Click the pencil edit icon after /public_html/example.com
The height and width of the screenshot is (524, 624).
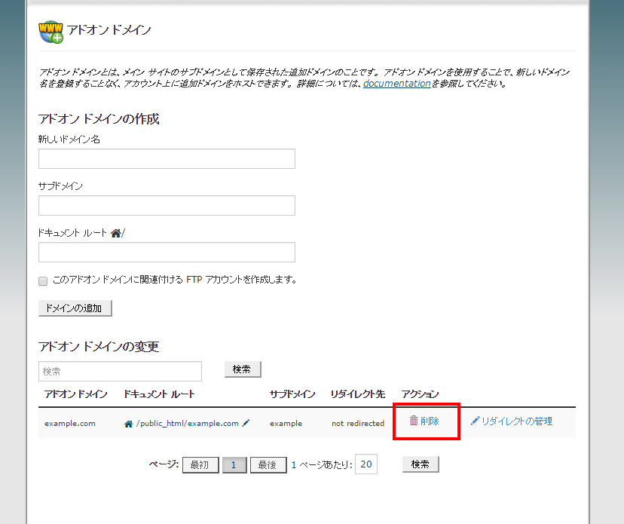coord(246,423)
